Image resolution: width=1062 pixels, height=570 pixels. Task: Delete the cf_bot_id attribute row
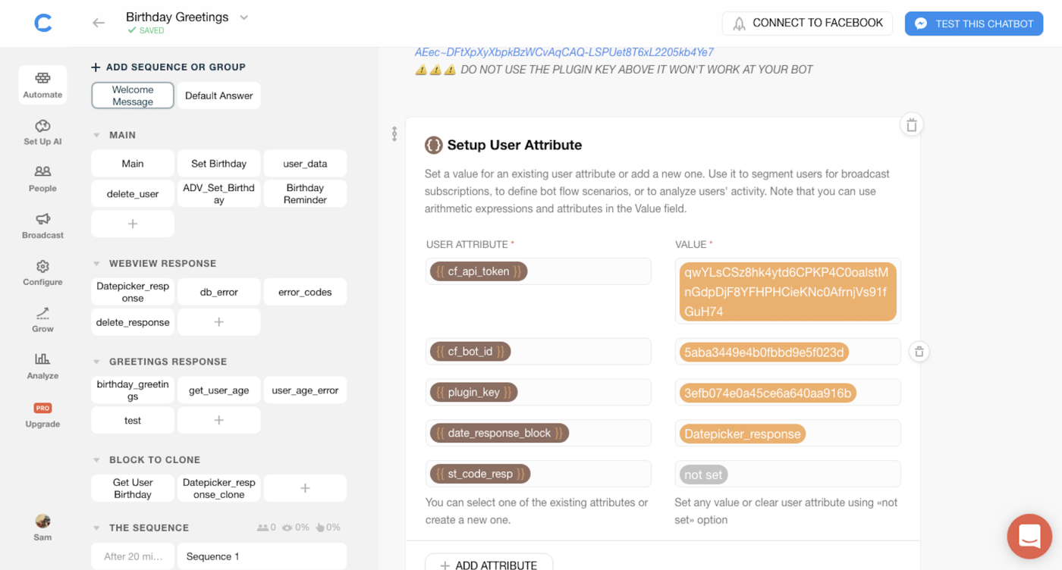919,352
